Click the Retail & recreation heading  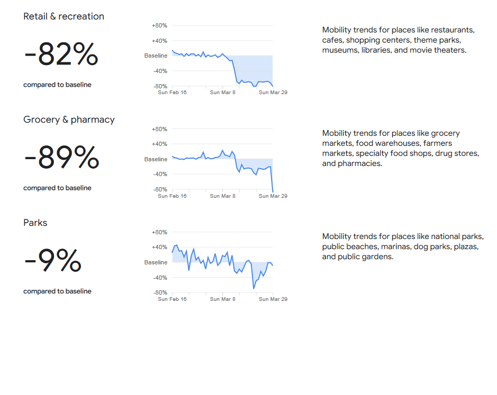(64, 16)
